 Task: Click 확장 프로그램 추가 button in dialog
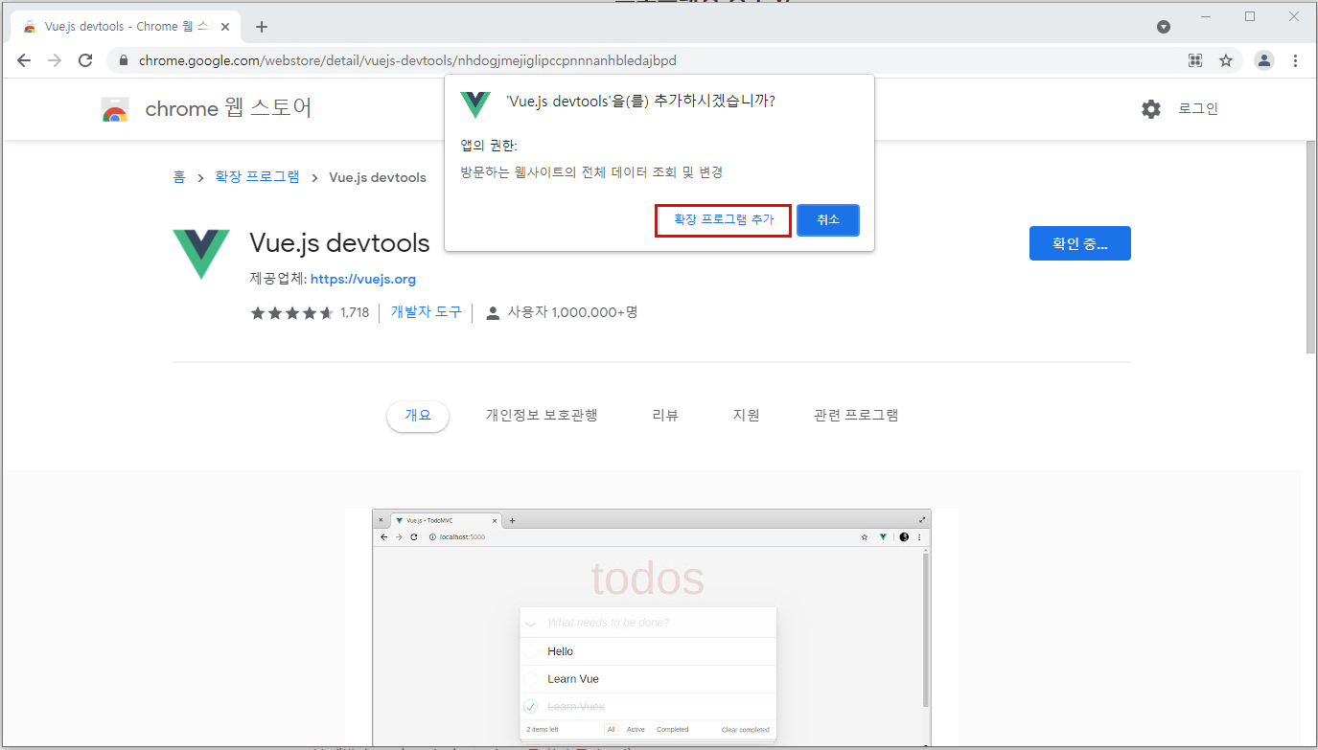(724, 220)
